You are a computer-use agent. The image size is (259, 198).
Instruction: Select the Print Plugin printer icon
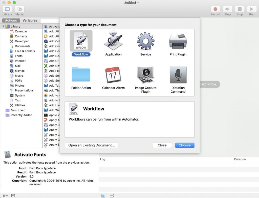tap(178, 41)
